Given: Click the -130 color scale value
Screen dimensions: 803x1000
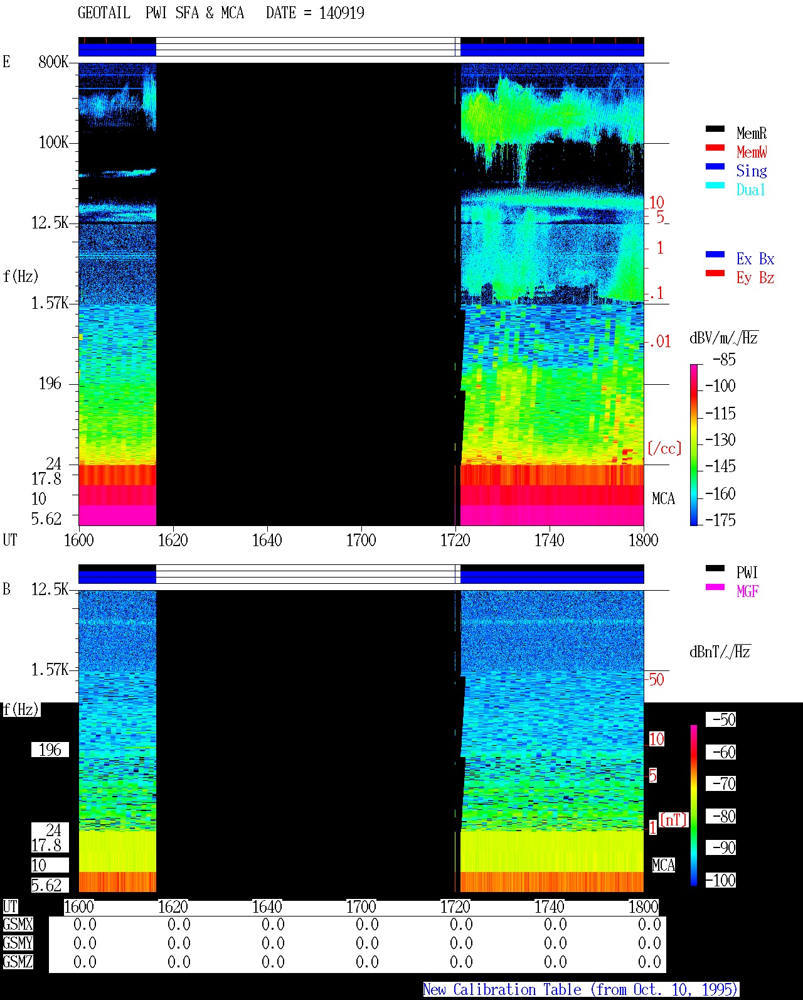Looking at the screenshot, I should [x=720, y=440].
